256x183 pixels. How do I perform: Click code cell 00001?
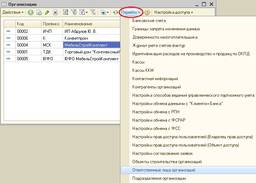[x=28, y=52]
